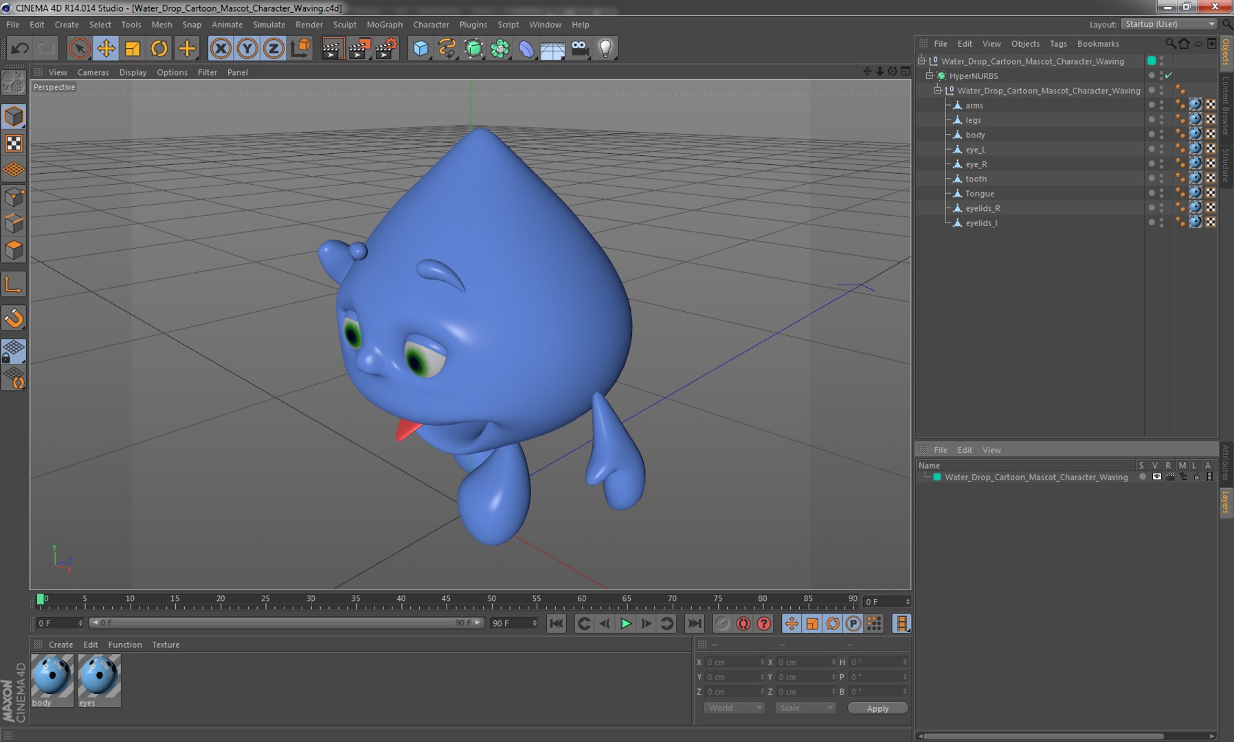Add a HyperNURBS generator object
This screenshot has width=1234, height=742.
[473, 48]
